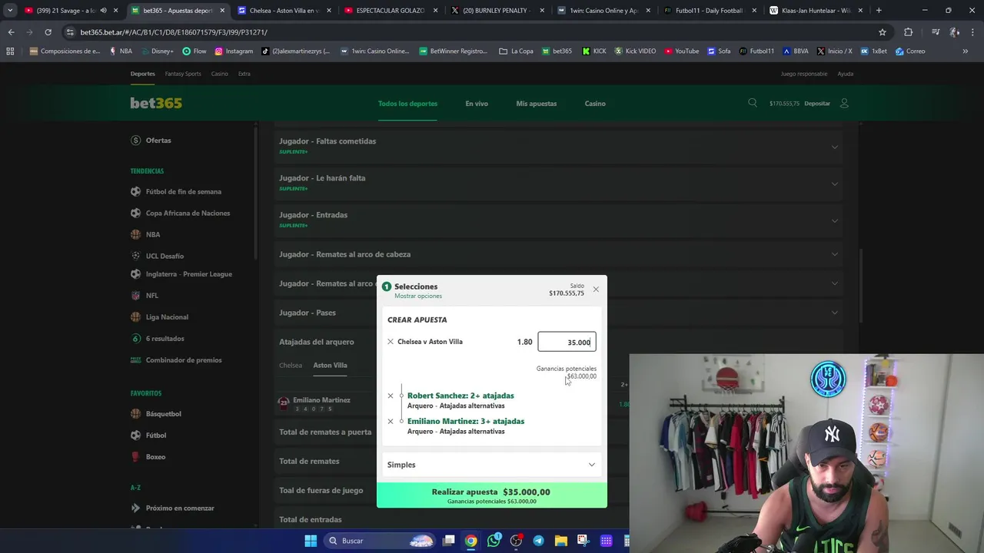
Task: Open Ayuda link
Action: point(846,74)
